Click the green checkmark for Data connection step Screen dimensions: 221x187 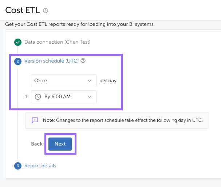tap(18, 42)
